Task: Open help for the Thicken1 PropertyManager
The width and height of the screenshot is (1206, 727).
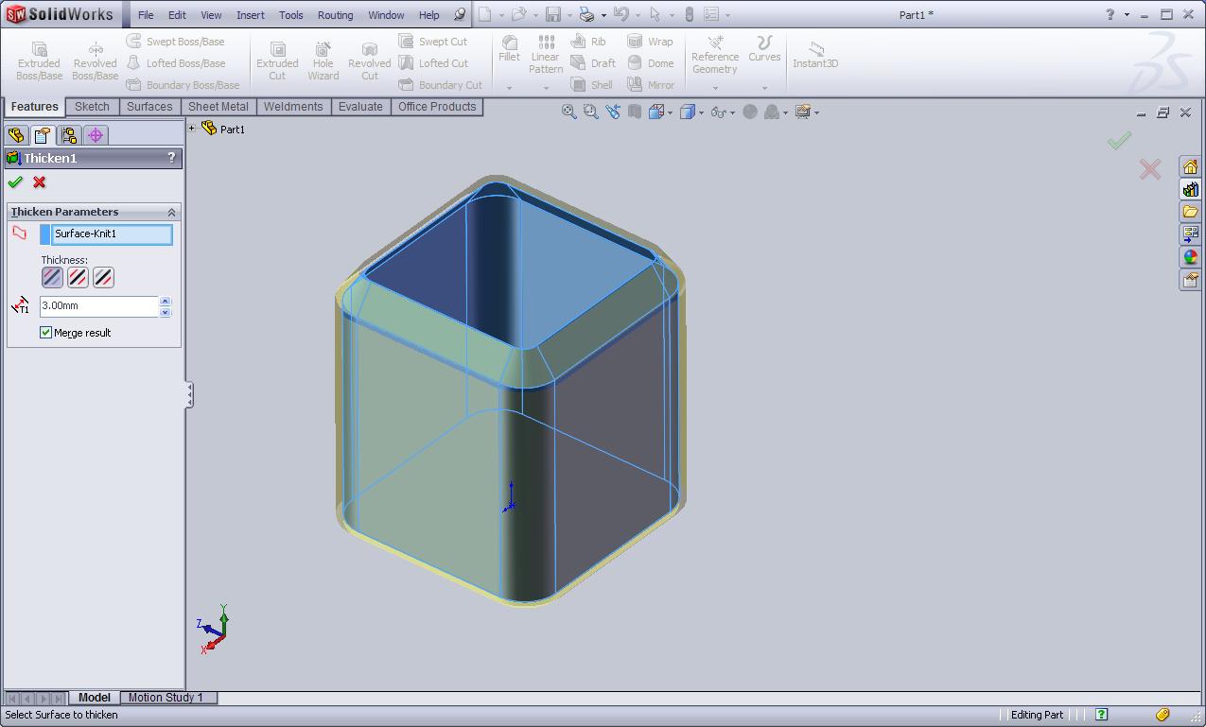Action: point(171,158)
